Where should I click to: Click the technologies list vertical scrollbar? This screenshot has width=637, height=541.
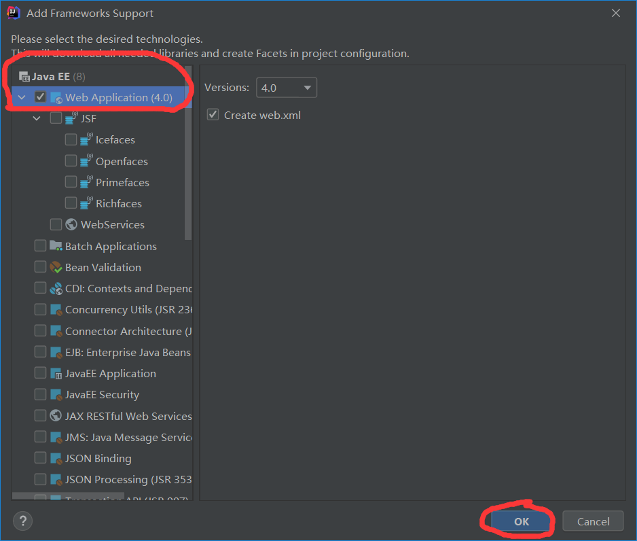[x=187, y=153]
